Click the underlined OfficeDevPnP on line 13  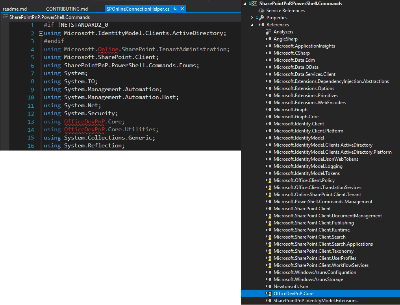tap(84, 121)
